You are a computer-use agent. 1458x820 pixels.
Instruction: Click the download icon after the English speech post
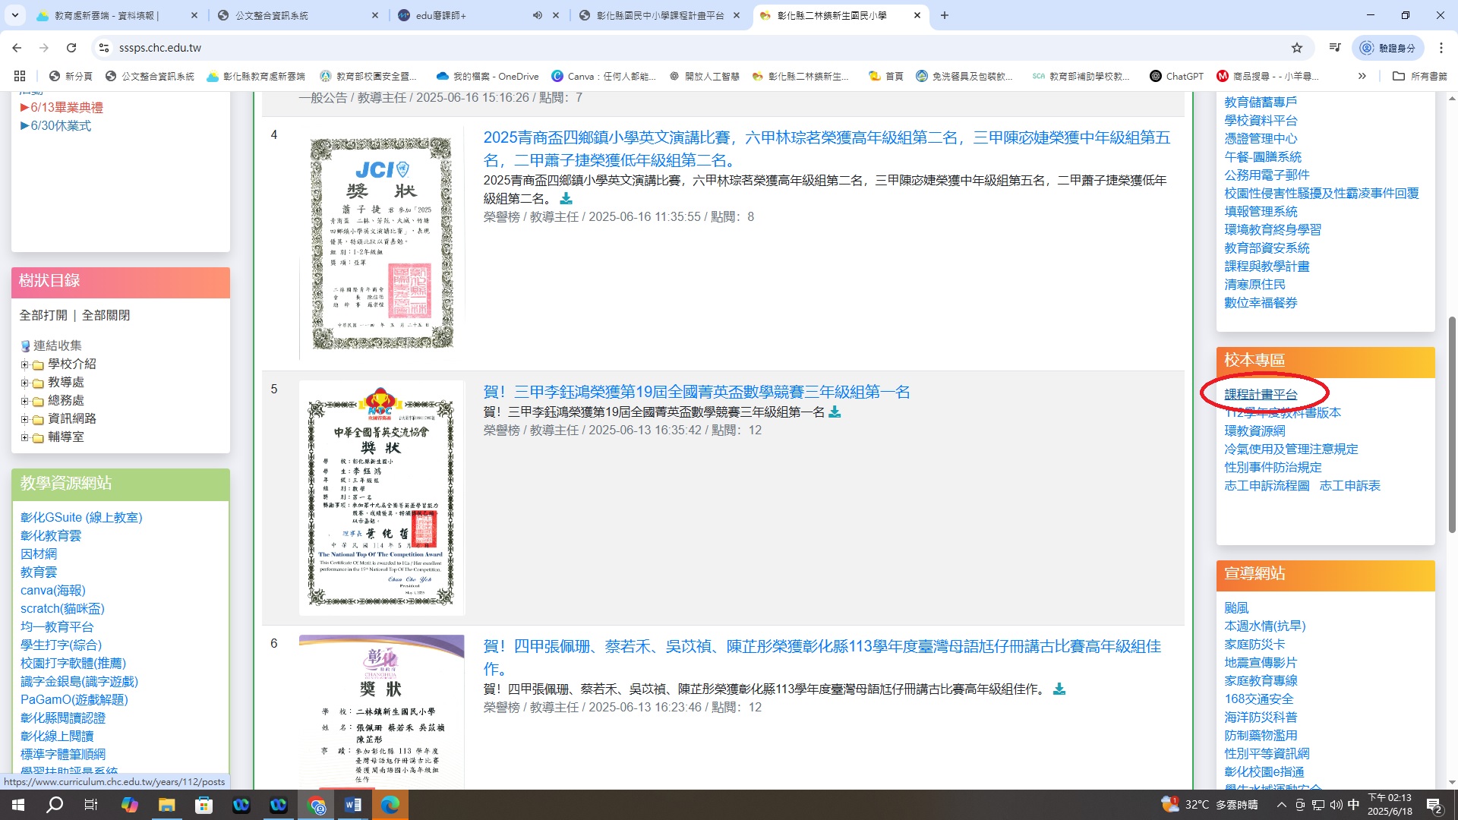click(566, 199)
